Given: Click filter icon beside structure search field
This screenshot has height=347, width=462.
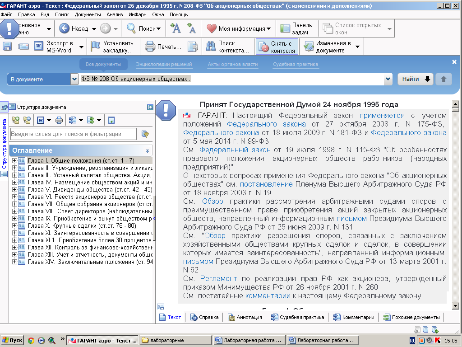Looking at the screenshot, I should coord(145,134).
